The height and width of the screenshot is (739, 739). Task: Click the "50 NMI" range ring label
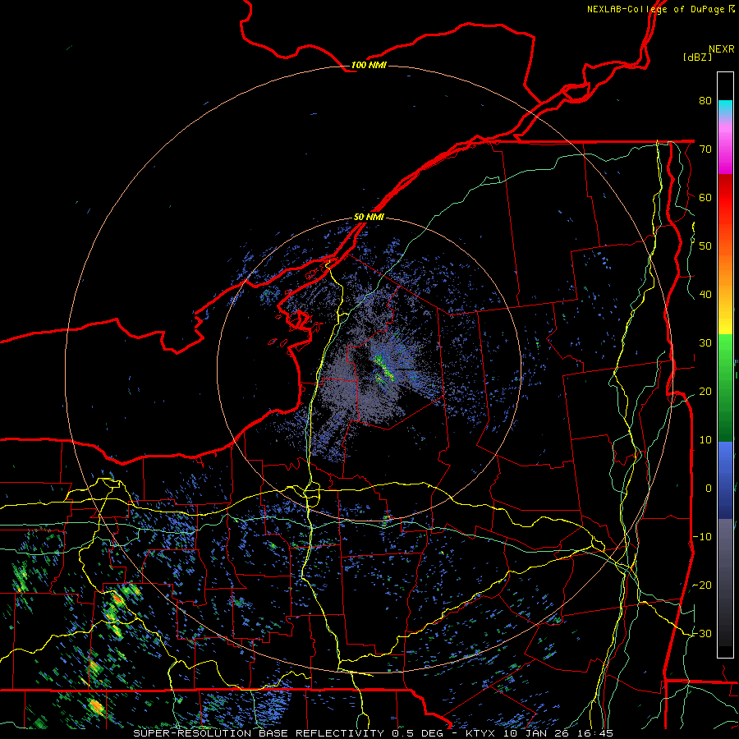(369, 218)
